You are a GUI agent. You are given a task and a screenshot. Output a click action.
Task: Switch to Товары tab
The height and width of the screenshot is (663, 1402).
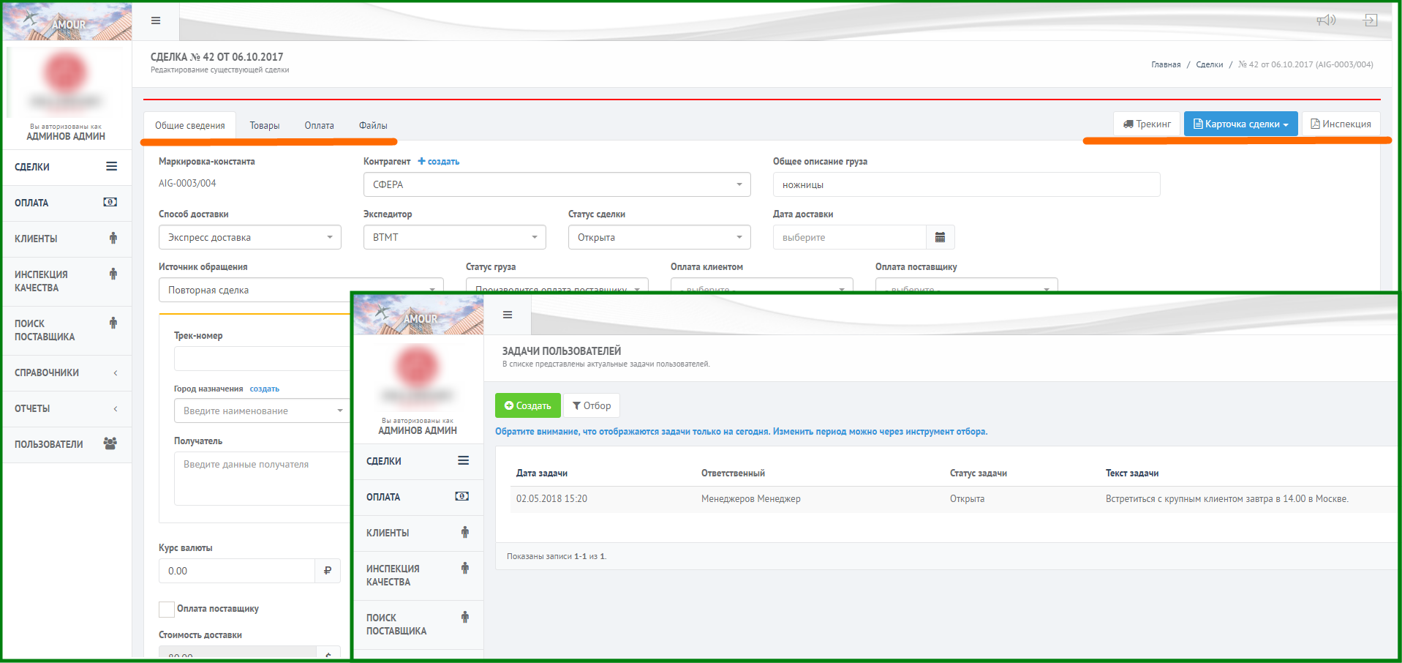(265, 125)
